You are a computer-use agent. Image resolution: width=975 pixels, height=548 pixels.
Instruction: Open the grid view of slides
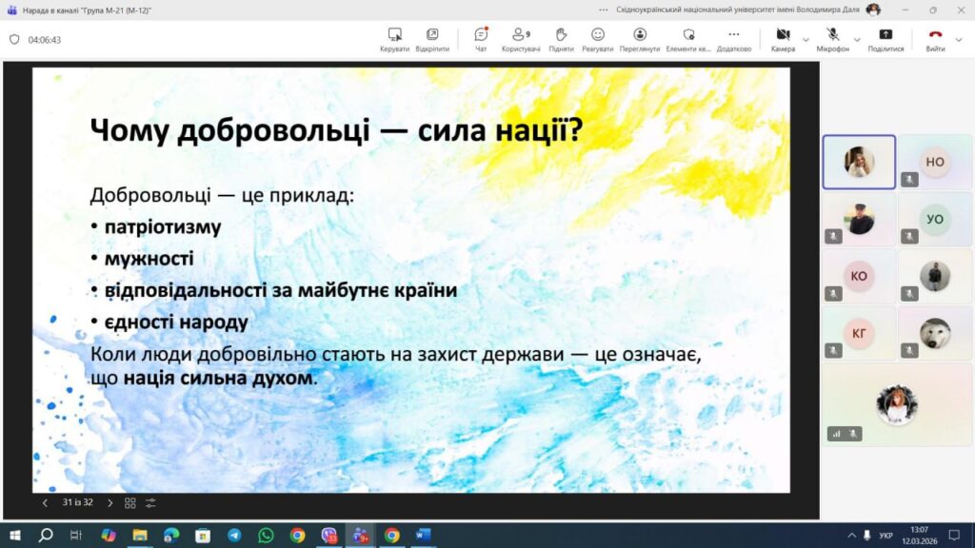coord(130,502)
